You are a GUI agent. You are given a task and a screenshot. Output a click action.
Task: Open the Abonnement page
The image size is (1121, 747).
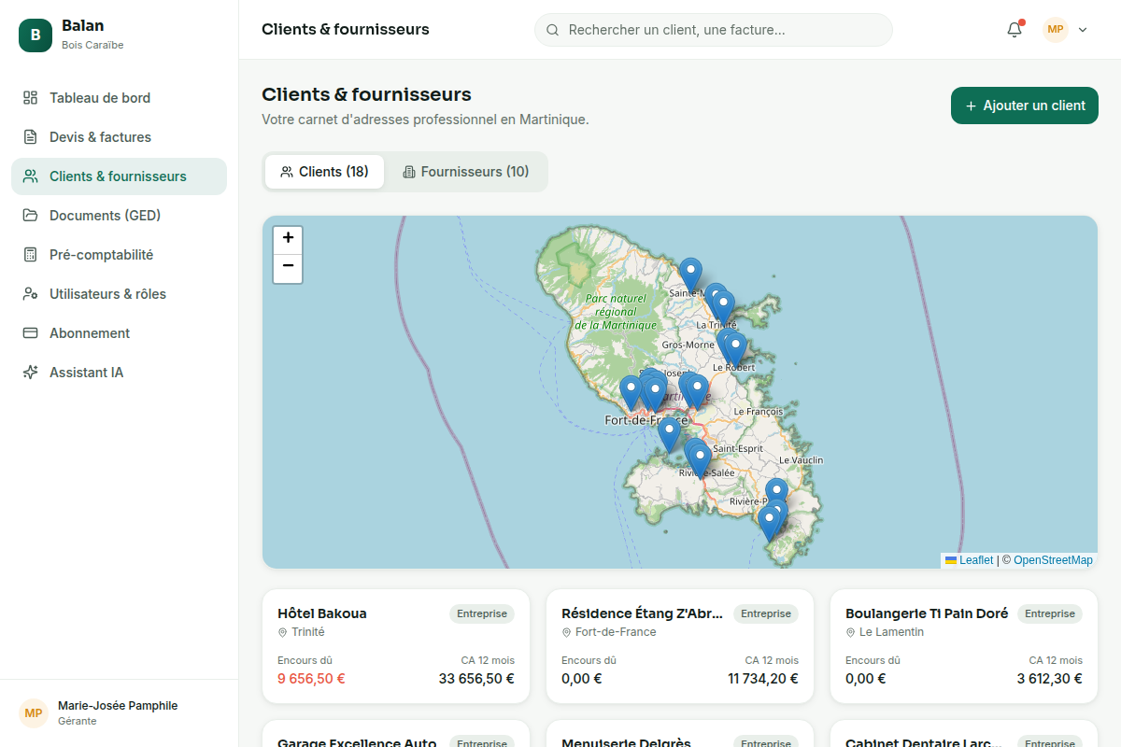pos(119,333)
